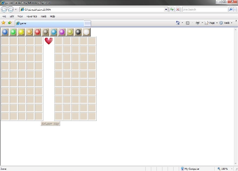Expand the address bar dropdown arrow
This screenshot has width=238, height=171.
click(166, 10)
